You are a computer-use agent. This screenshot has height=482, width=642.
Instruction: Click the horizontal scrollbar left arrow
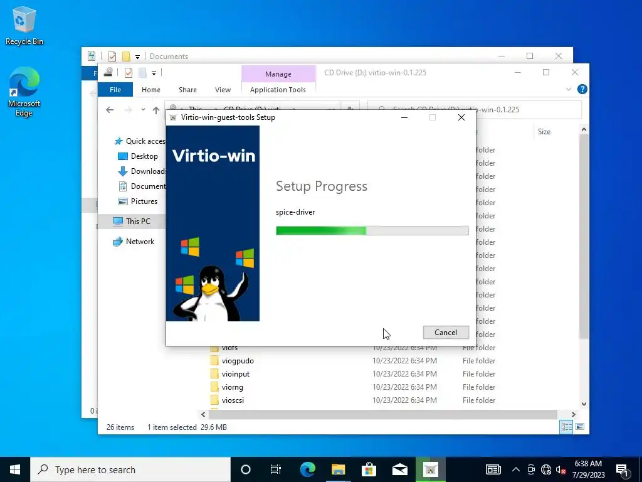[203, 414]
